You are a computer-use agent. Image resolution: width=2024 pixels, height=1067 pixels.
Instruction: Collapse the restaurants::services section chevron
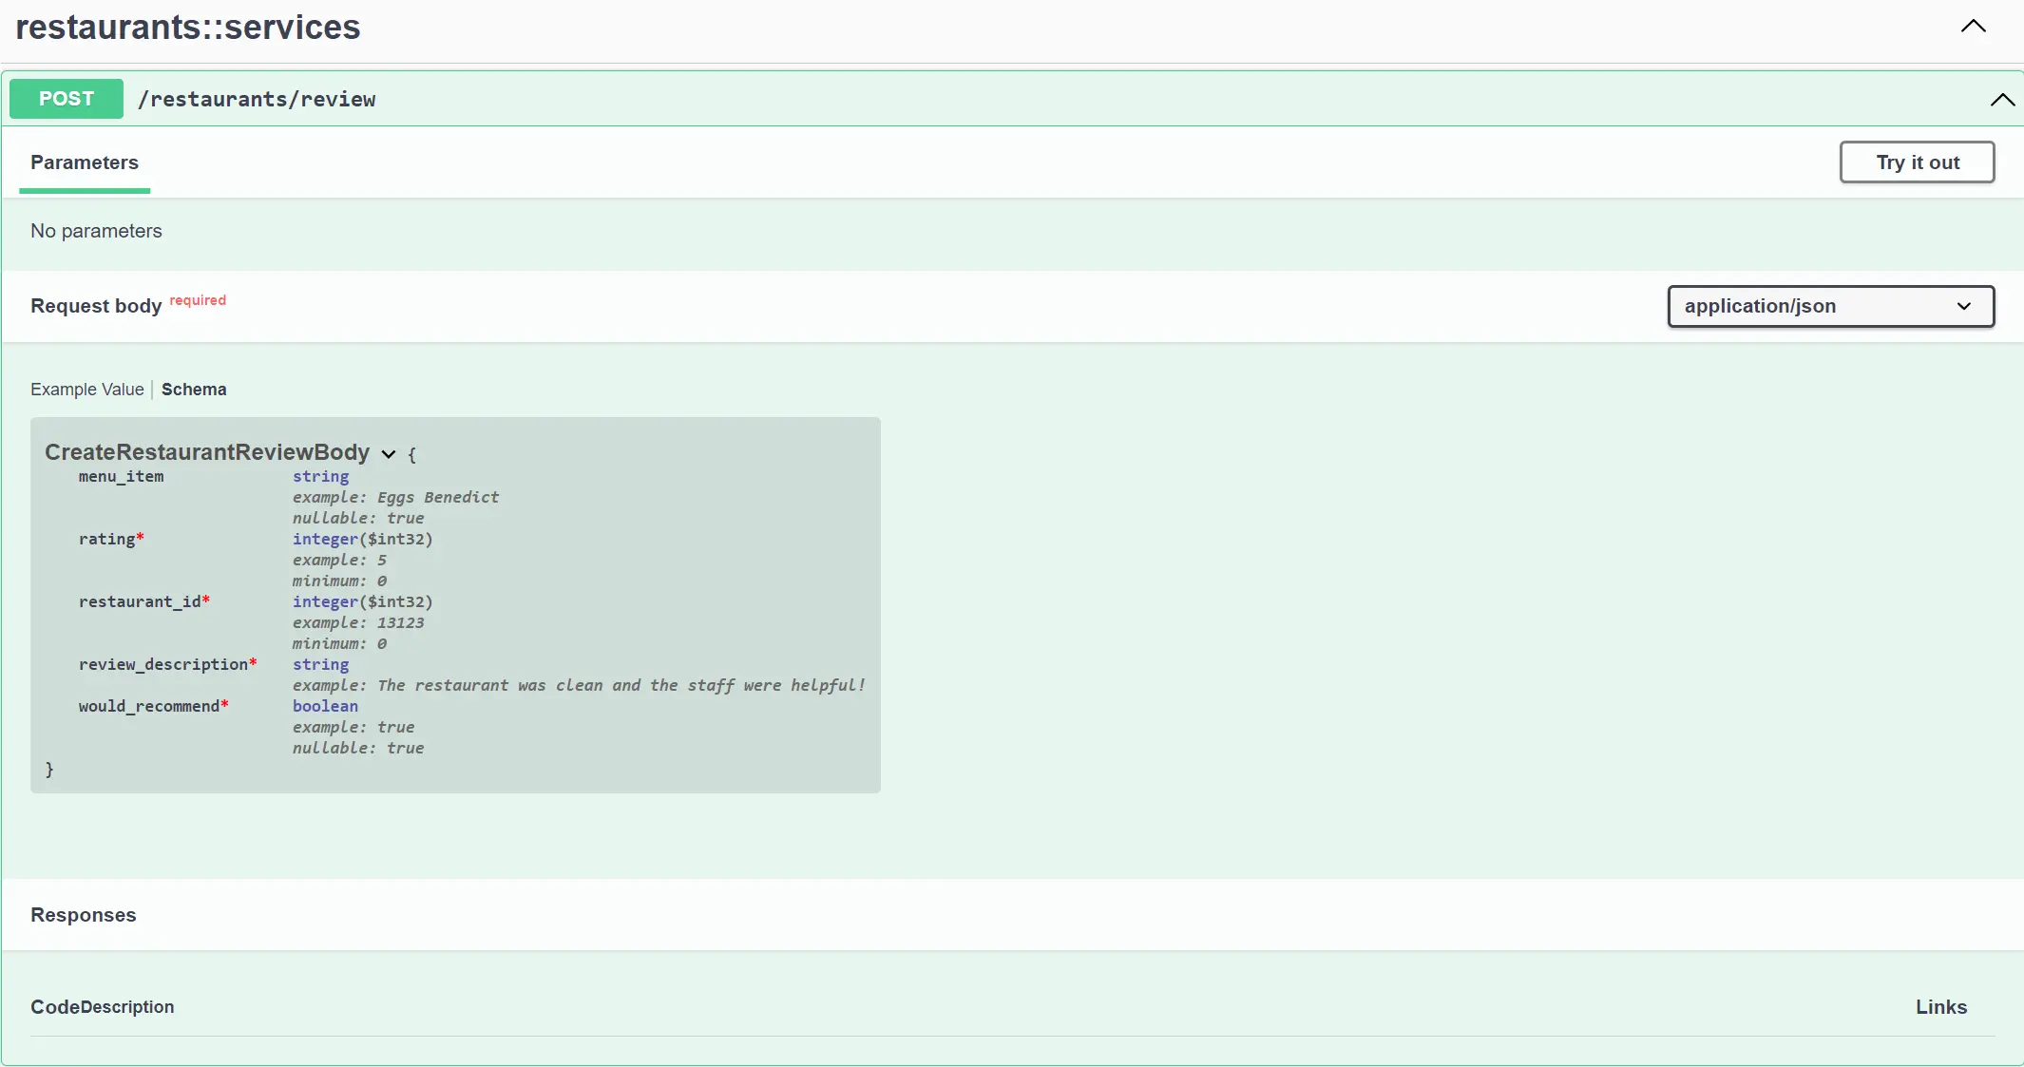[1973, 27]
